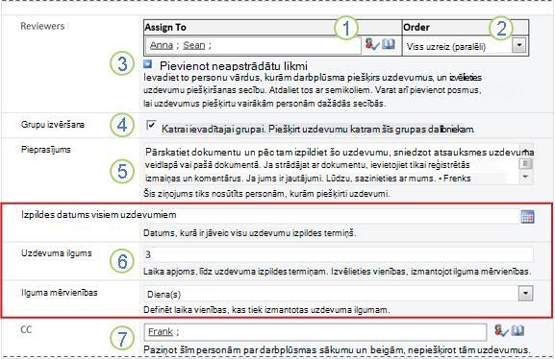The height and width of the screenshot is (359, 555).
Task: Click Frank in the CC field
Action: click(x=161, y=332)
